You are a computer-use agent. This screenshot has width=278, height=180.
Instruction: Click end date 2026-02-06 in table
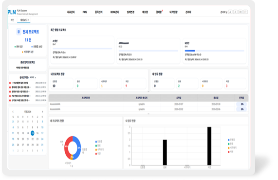216,109
